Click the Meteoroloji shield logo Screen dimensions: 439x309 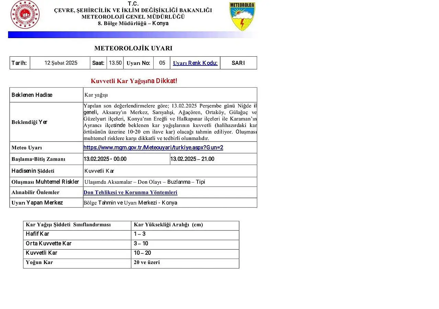point(242,16)
